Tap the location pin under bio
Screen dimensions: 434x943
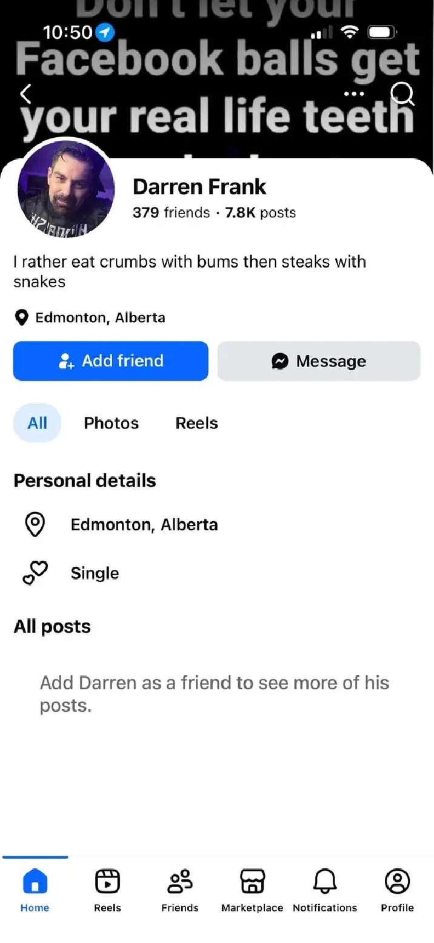pos(22,317)
